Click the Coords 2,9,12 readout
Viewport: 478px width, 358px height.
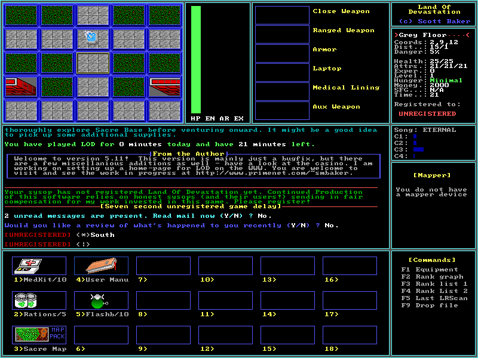click(x=426, y=42)
